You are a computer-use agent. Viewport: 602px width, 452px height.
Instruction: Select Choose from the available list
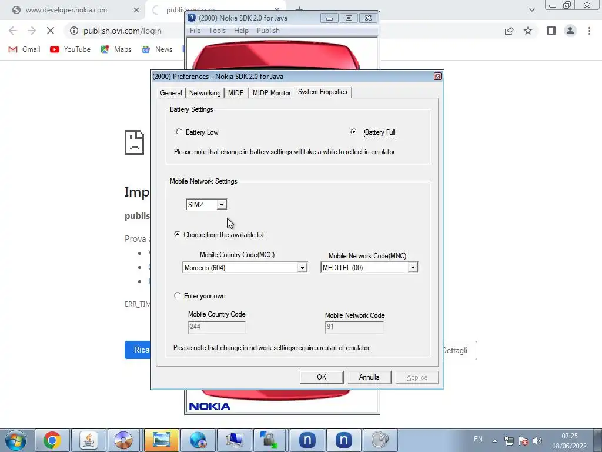[x=219, y=234]
